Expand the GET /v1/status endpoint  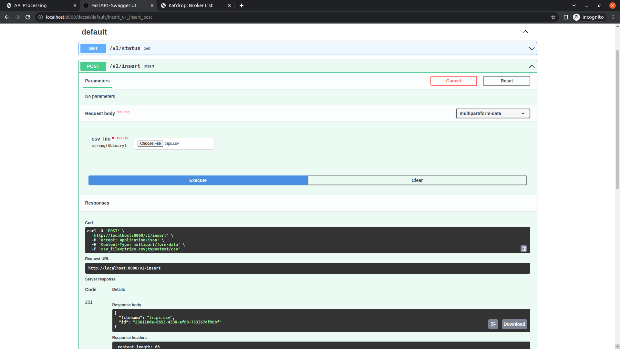pyautogui.click(x=532, y=48)
